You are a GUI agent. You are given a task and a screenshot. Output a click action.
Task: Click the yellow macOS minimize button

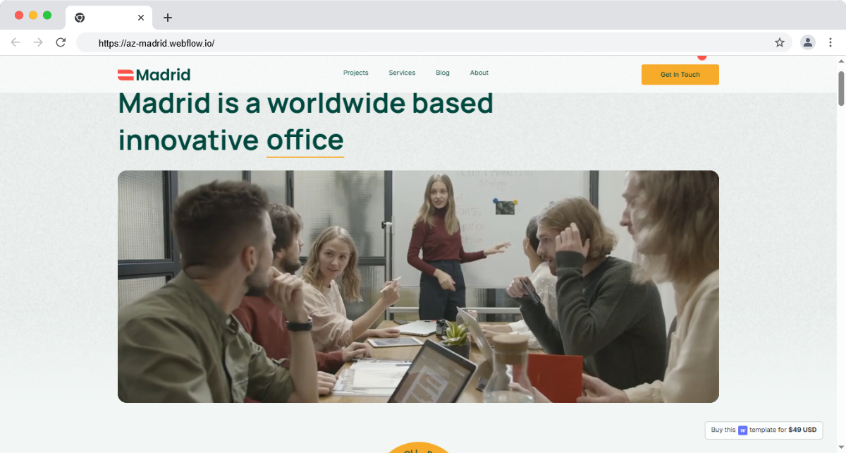(33, 16)
